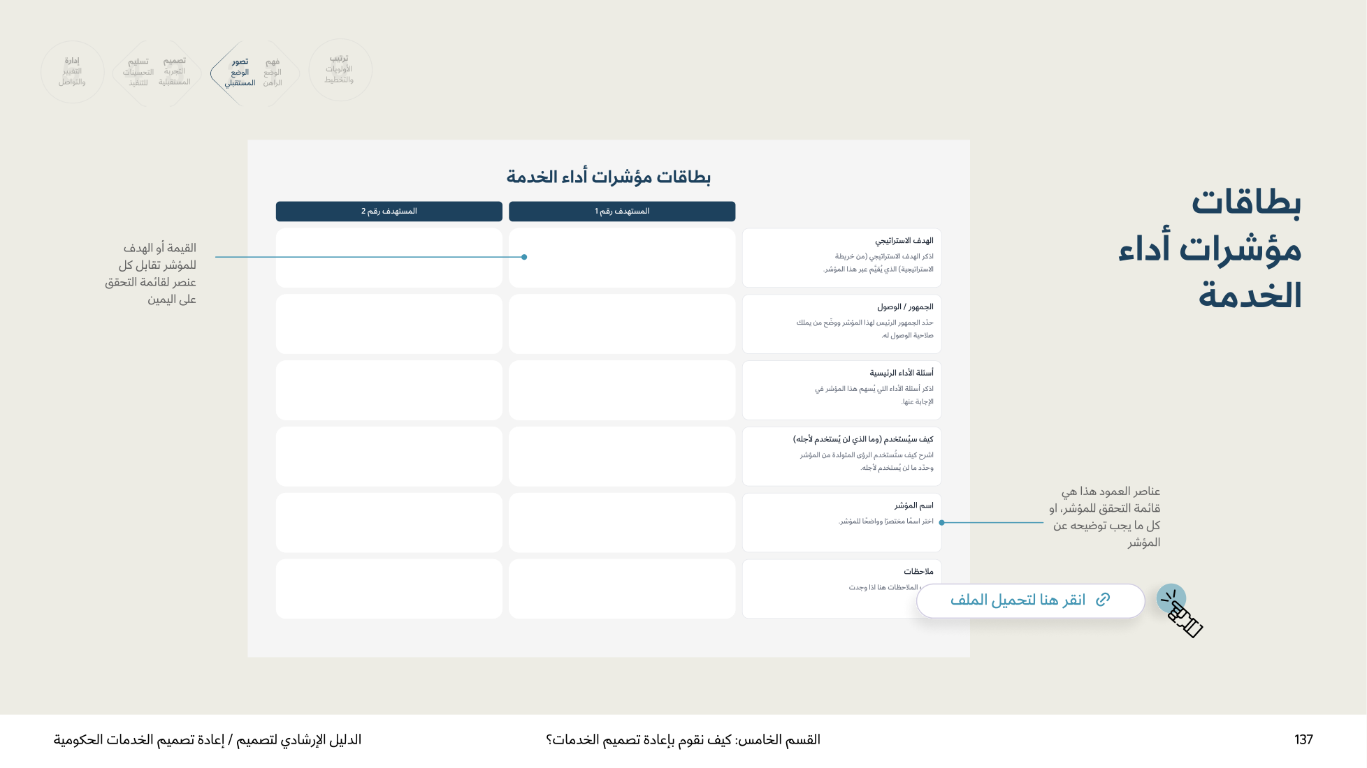The height and width of the screenshot is (768, 1367).
Task: Open the 'تسليم التحسينات للتنفيذ' stage
Action: pos(137,72)
